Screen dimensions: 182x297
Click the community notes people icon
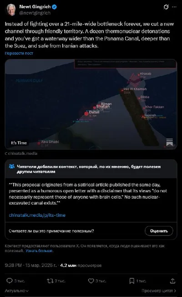(x=12, y=167)
